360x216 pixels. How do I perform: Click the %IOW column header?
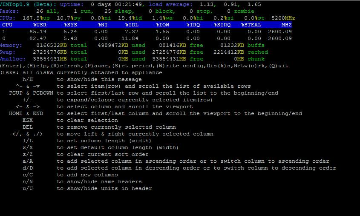tap(162, 25)
